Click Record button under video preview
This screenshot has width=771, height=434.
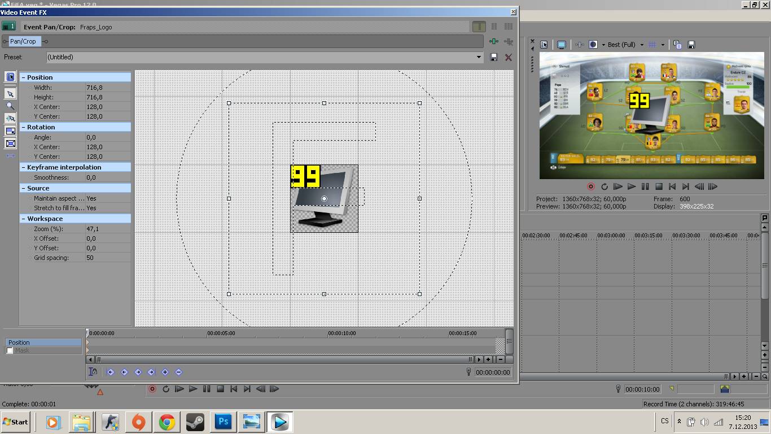pos(591,186)
